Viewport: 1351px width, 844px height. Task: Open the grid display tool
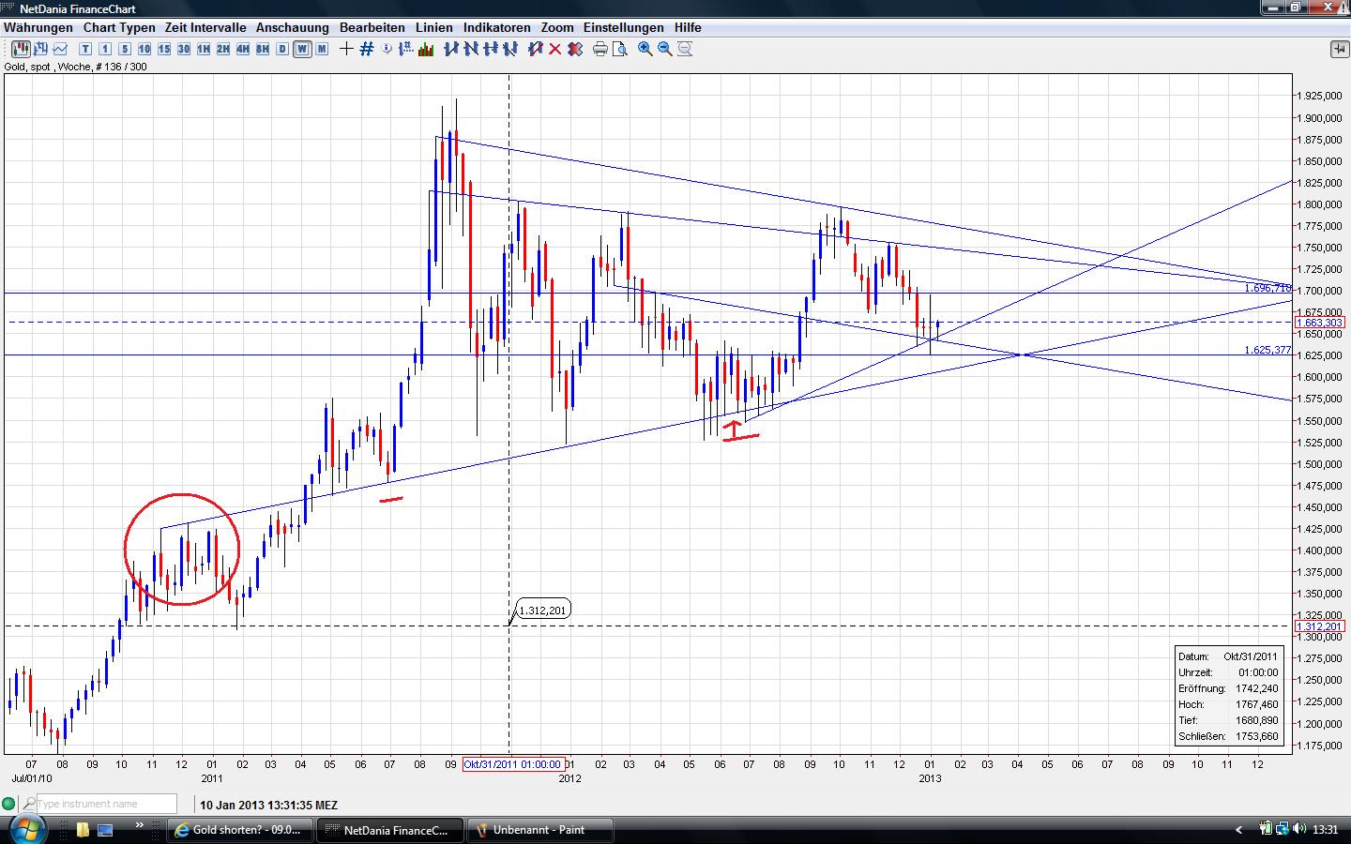pos(365,49)
